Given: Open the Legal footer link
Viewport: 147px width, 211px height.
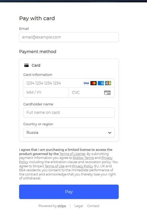Looking at the screenshot, I should (79, 206).
